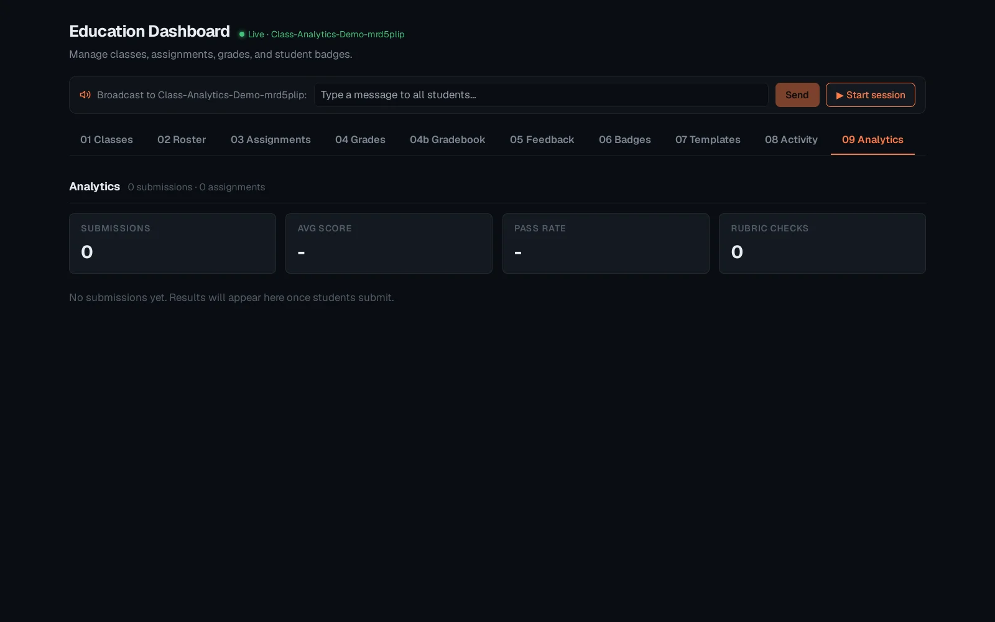Start a live class session

click(x=870, y=95)
